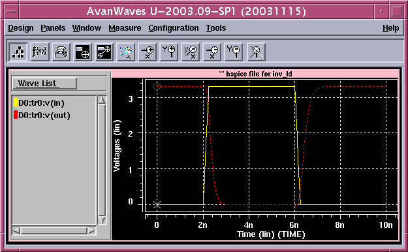Click the zoom-out Y axis icon
The height and width of the screenshot is (252, 408).
[x=234, y=52]
